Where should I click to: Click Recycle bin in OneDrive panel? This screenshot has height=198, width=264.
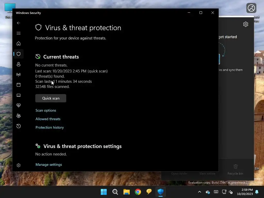235,170
